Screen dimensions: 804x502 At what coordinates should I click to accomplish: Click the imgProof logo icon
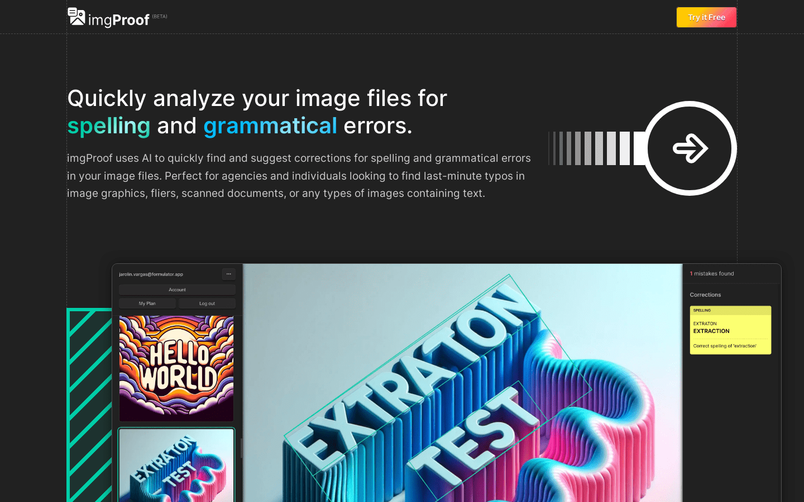(76, 17)
